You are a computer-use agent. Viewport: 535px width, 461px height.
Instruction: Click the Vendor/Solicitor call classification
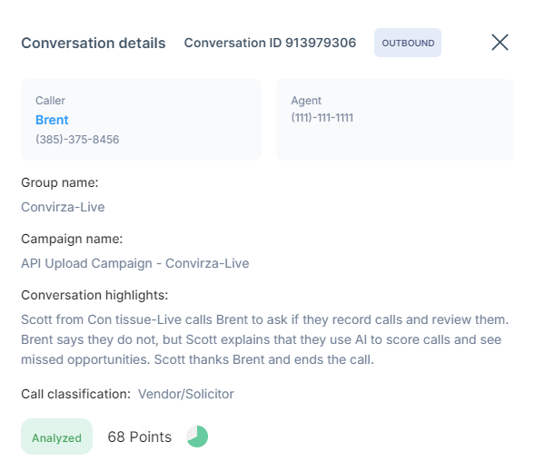pos(186,394)
